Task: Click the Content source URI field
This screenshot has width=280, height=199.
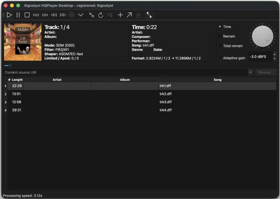Action: coord(125,72)
